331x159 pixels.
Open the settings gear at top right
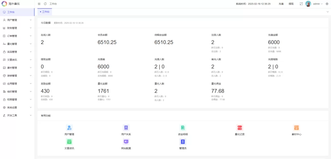[x=327, y=4]
